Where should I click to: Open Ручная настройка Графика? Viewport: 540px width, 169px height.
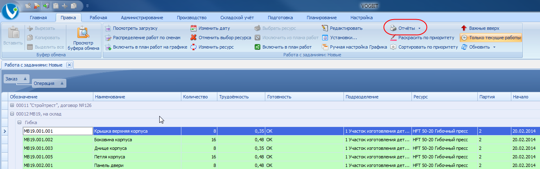point(354,47)
